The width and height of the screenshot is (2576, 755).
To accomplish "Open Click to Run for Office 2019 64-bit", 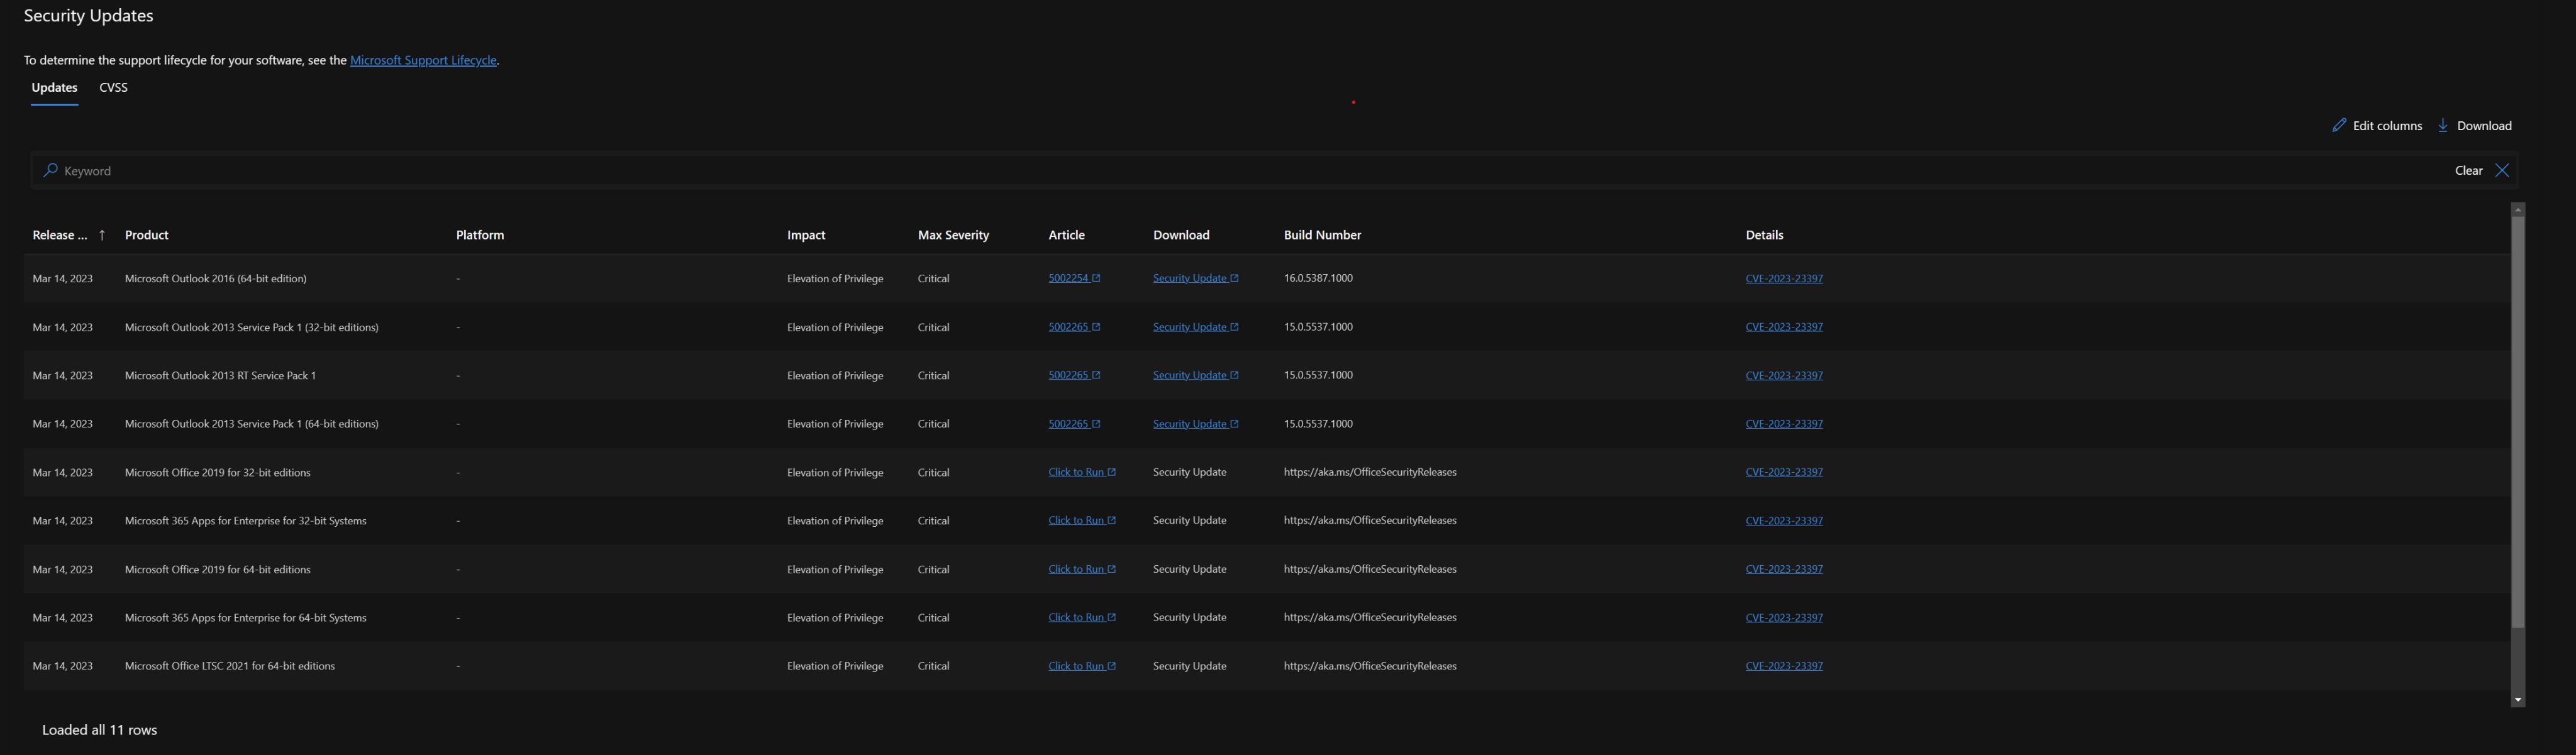I will point(1076,570).
